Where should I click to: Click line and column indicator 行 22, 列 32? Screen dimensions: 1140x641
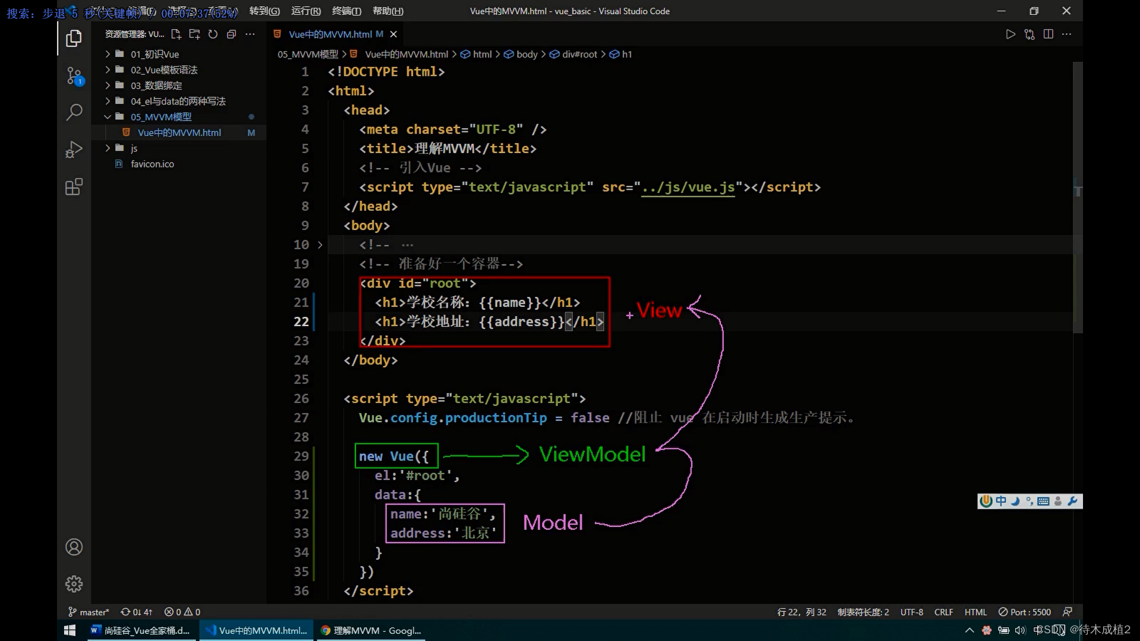[x=802, y=612]
